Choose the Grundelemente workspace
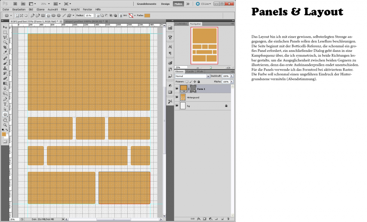This screenshot has height=222, width=367. (146, 4)
